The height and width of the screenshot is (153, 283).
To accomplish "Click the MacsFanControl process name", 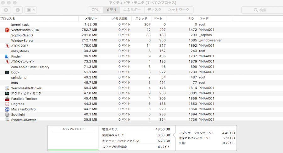I will (24, 109).
